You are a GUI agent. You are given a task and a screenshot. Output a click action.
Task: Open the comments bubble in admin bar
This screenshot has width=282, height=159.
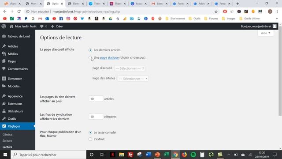(44, 26)
